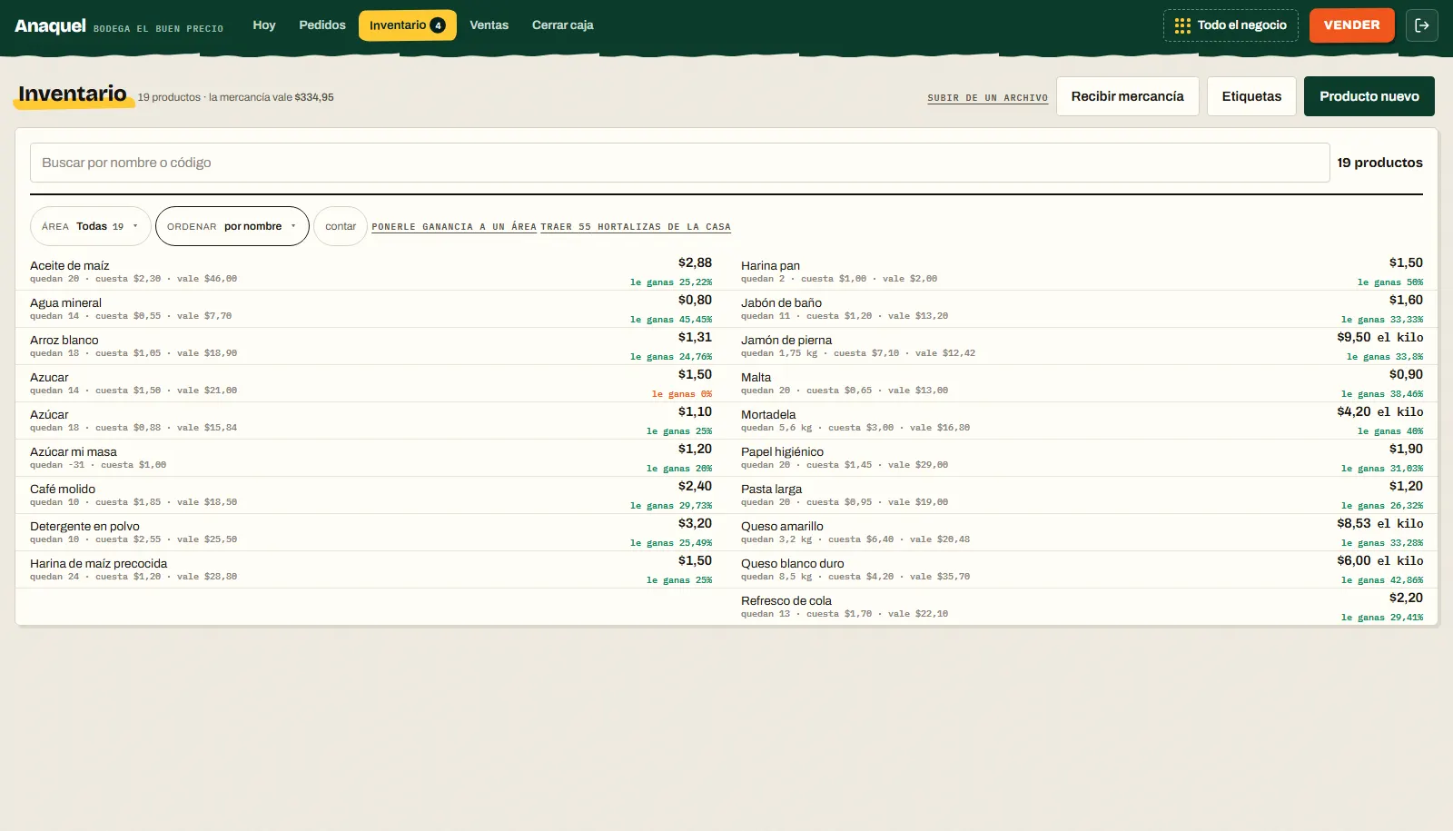Open Detergente en polvo product

(x=371, y=532)
